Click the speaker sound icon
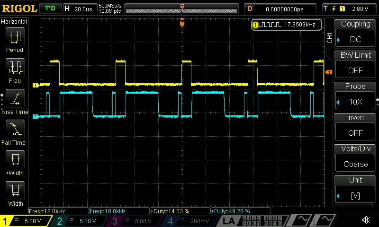The height and width of the screenshot is (227, 379). click(x=366, y=220)
